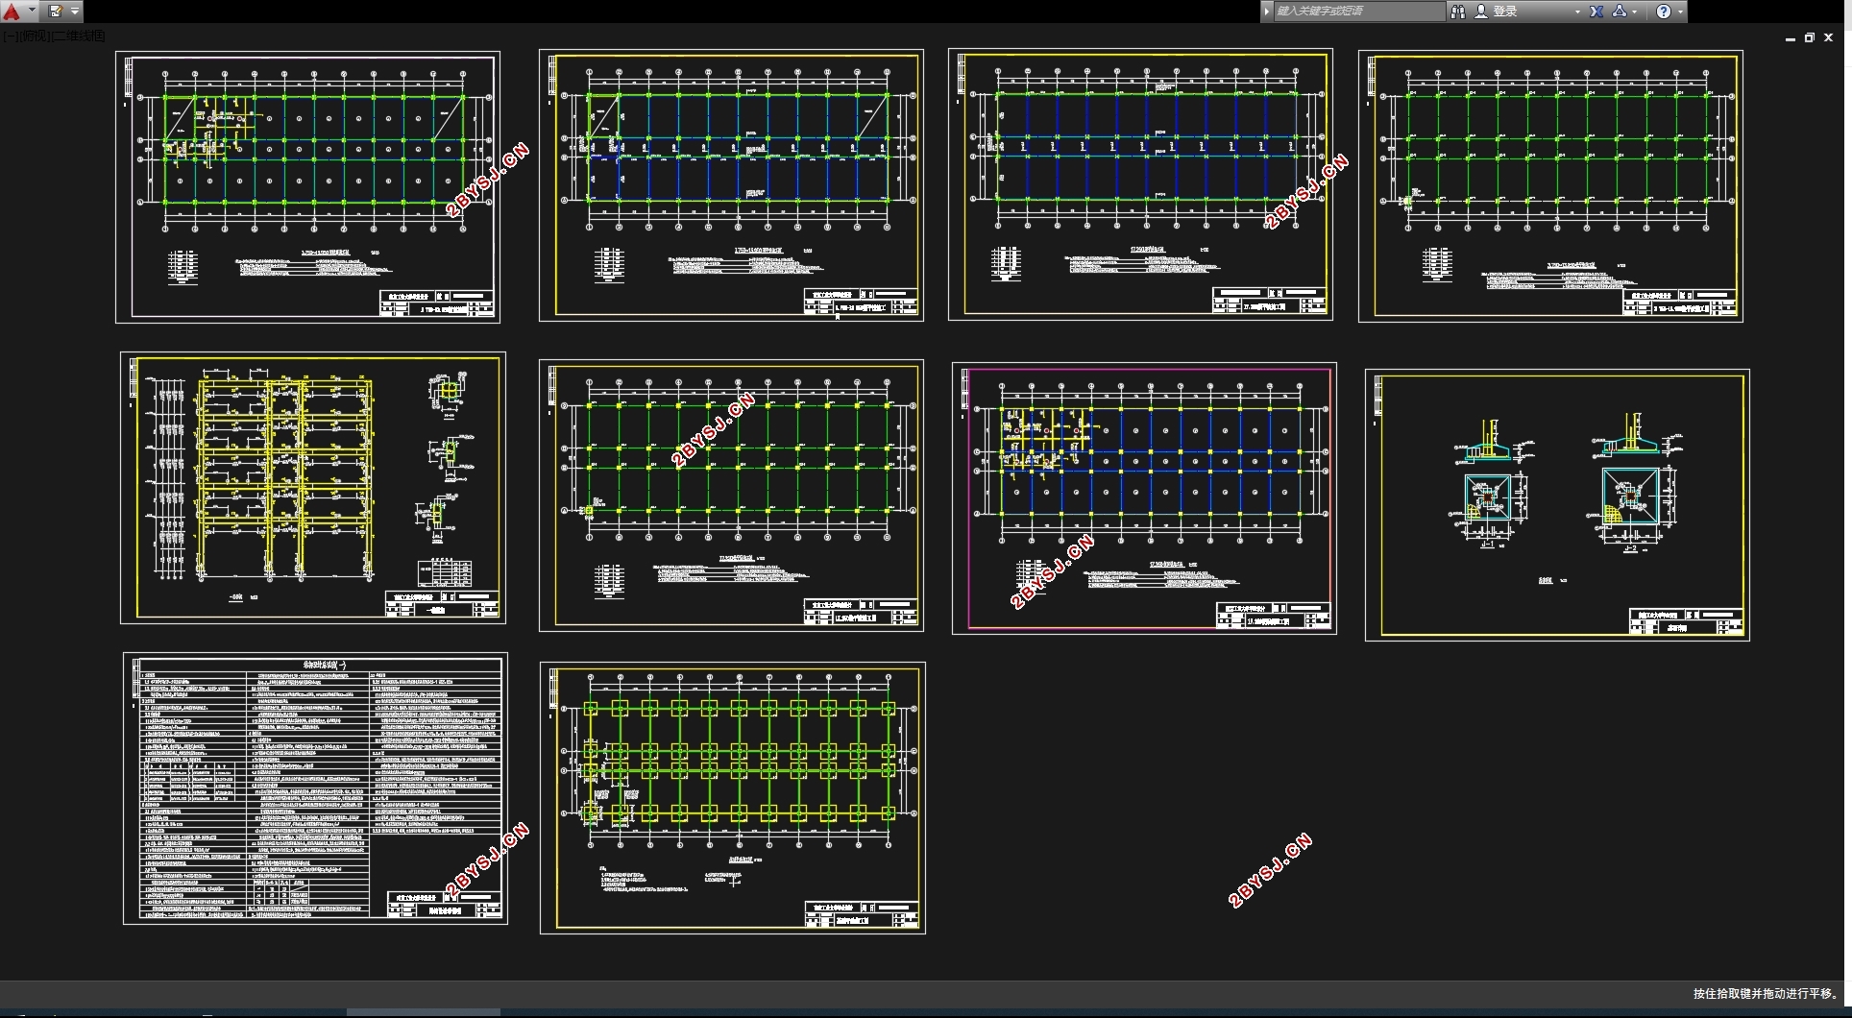Click the [-] viewport controls label
The width and height of the screenshot is (1852, 1018).
[x=10, y=36]
